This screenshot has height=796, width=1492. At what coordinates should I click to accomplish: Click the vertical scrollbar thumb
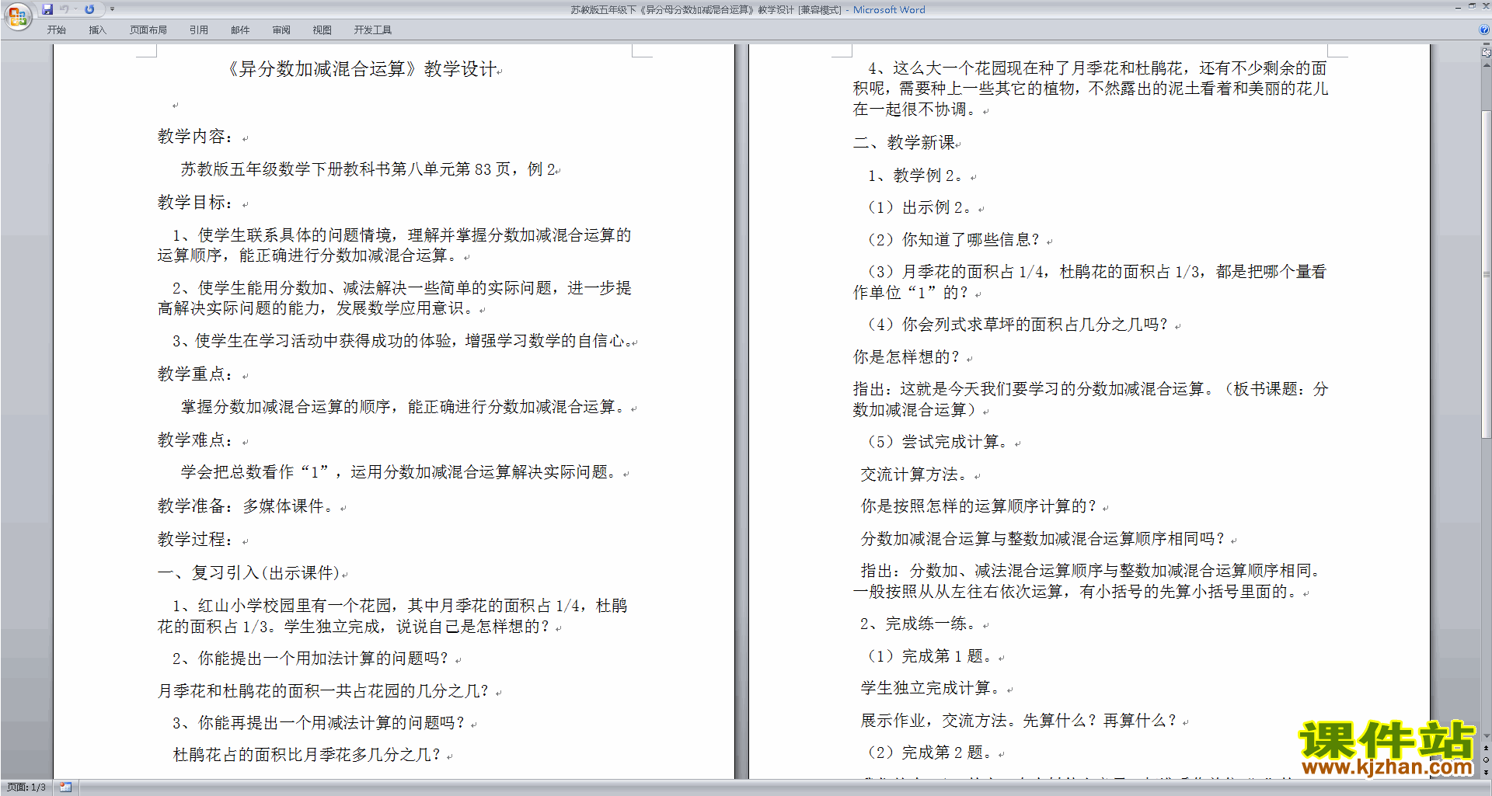[x=1486, y=276]
